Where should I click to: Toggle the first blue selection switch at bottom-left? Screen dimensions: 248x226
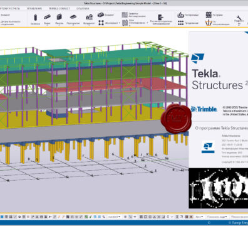pos(2,217)
